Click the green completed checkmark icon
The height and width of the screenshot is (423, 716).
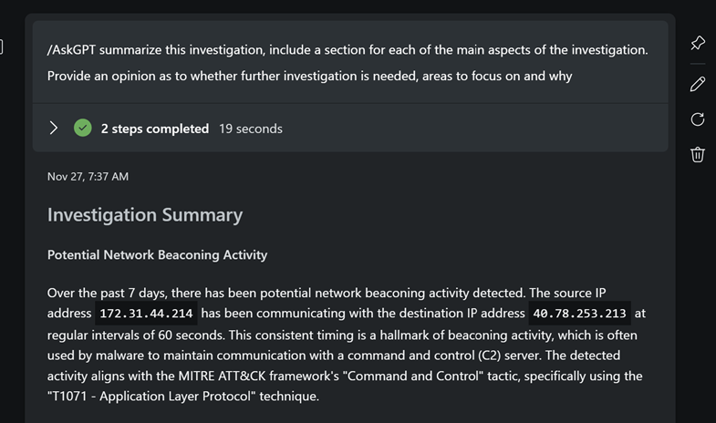point(83,129)
